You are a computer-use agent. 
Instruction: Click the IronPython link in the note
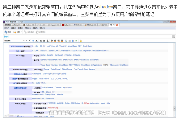pyautogui.click(x=51, y=46)
